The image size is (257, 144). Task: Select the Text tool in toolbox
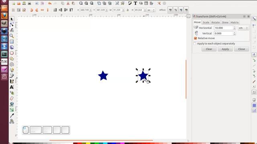[12, 87]
